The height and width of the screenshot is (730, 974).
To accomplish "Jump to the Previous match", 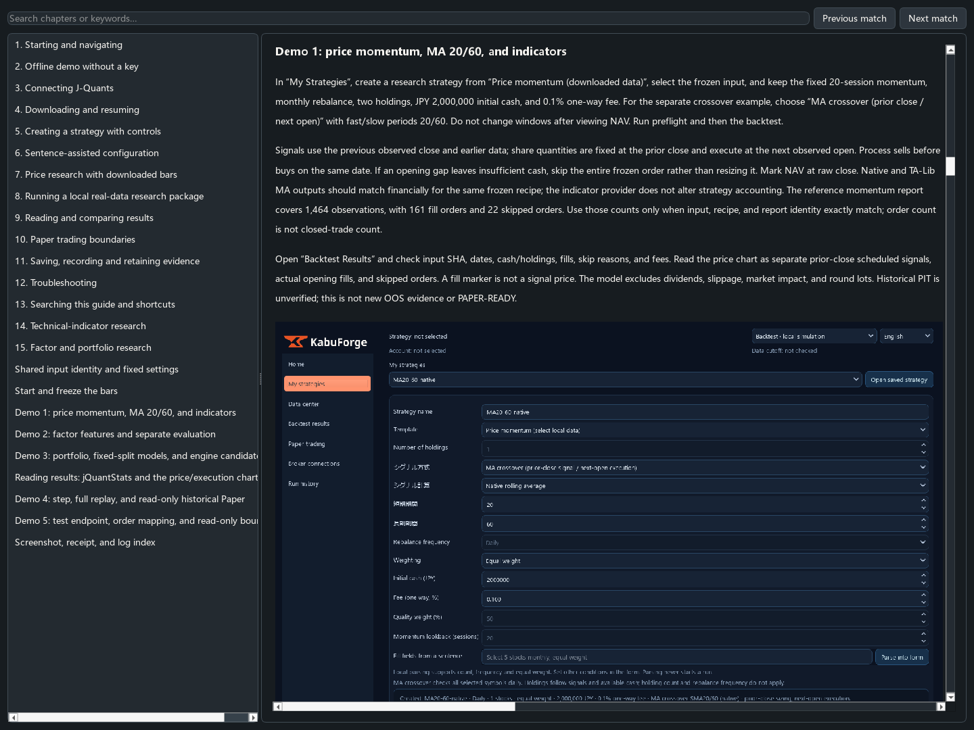I will pos(854,18).
